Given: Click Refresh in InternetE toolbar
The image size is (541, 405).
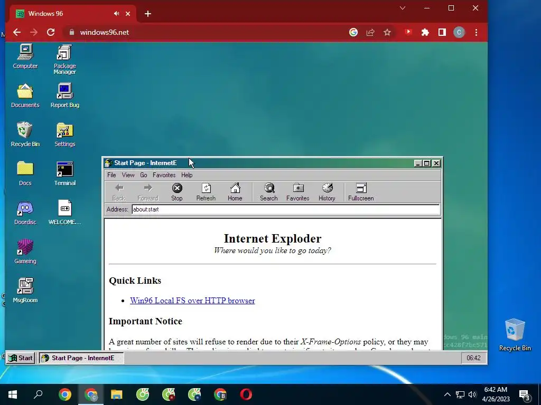Looking at the screenshot, I should pos(206,192).
